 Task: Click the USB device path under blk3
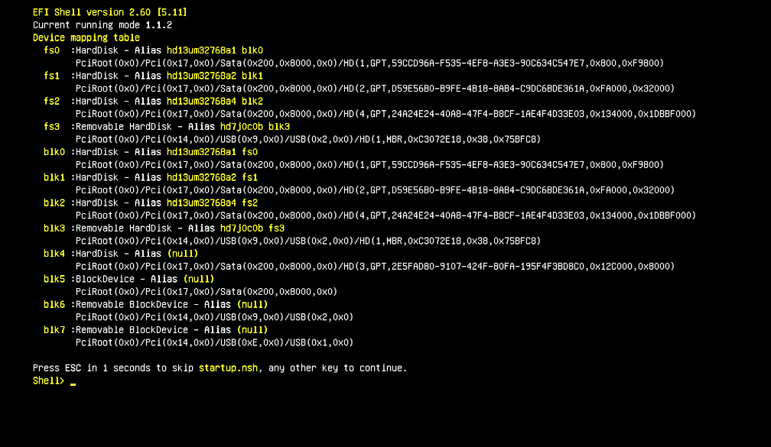click(x=306, y=241)
